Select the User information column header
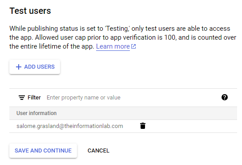The width and height of the screenshot is (242, 165). coord(36,113)
